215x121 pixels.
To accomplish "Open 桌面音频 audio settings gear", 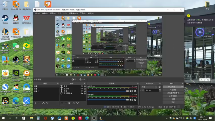I will [135, 100].
